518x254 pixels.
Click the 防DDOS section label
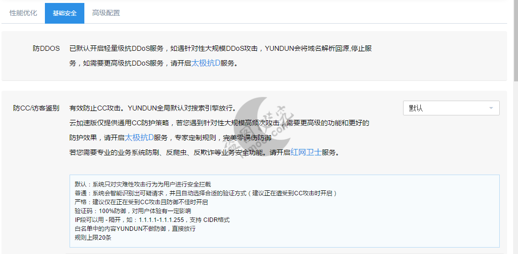pyautogui.click(x=46, y=48)
